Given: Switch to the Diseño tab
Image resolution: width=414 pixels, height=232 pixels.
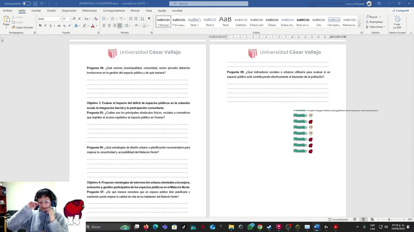Looking at the screenshot, I should (51, 11).
